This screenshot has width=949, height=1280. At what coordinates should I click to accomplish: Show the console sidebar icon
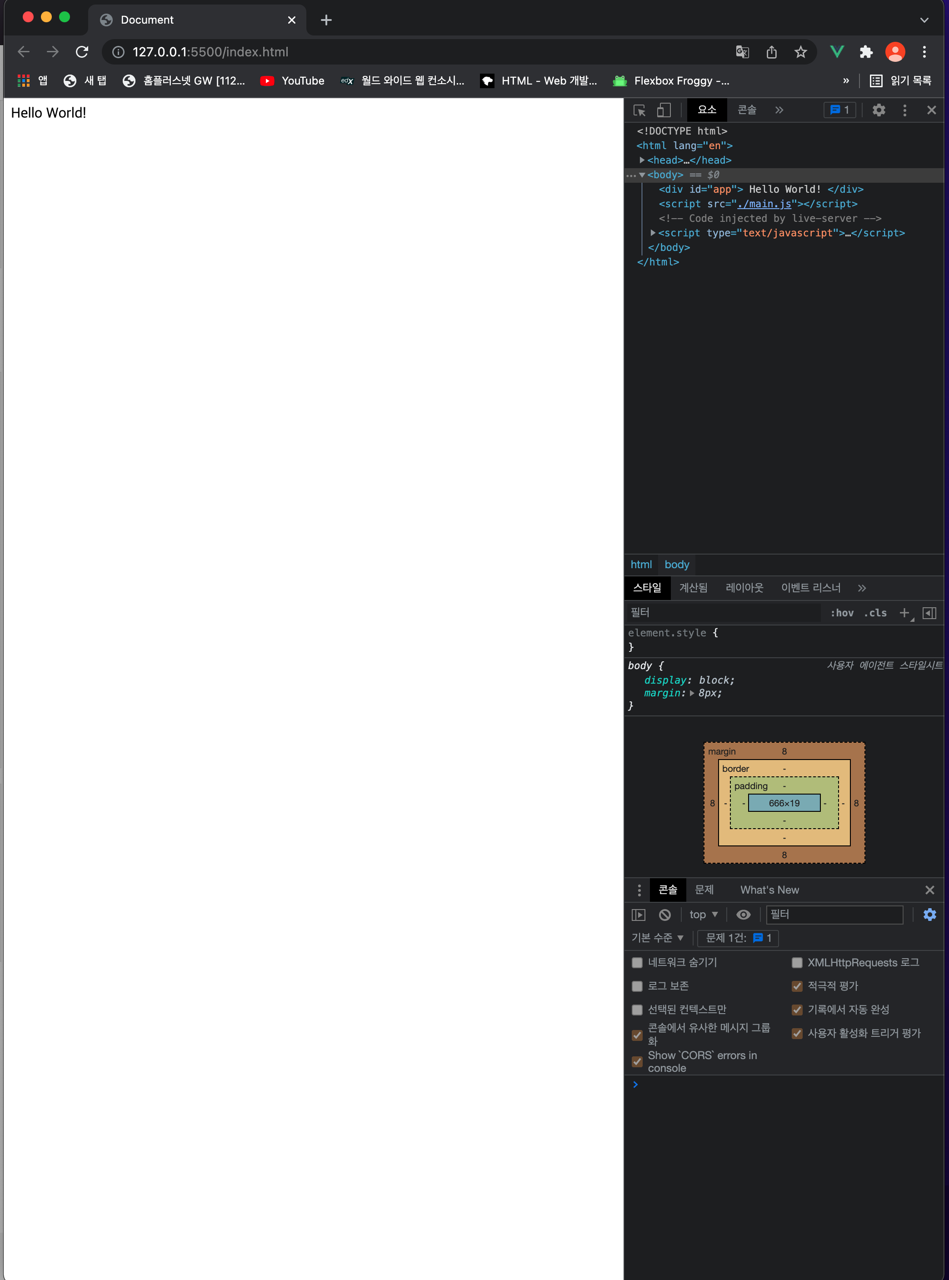[638, 915]
